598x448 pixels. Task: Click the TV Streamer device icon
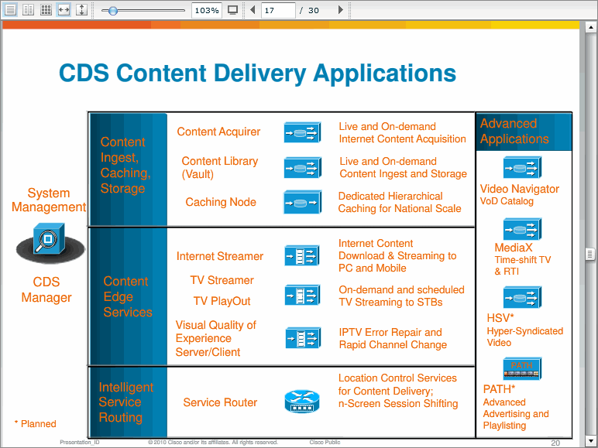pos(303,295)
